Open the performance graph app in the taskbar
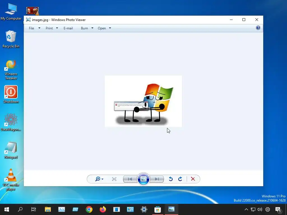 pyautogui.click(x=61, y=209)
